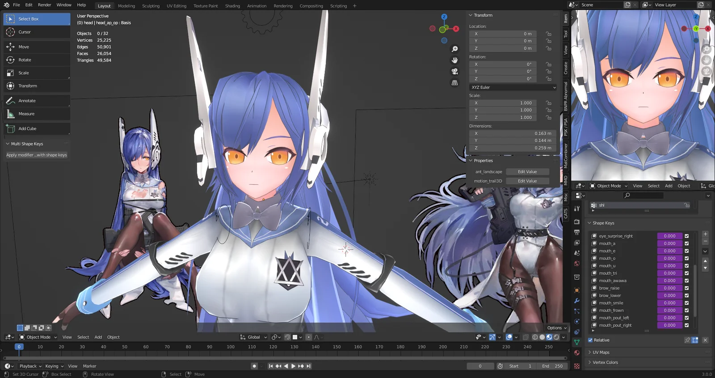The image size is (715, 378).
Task: Mute the brow_raise shape key checkbox
Action: coord(687,288)
